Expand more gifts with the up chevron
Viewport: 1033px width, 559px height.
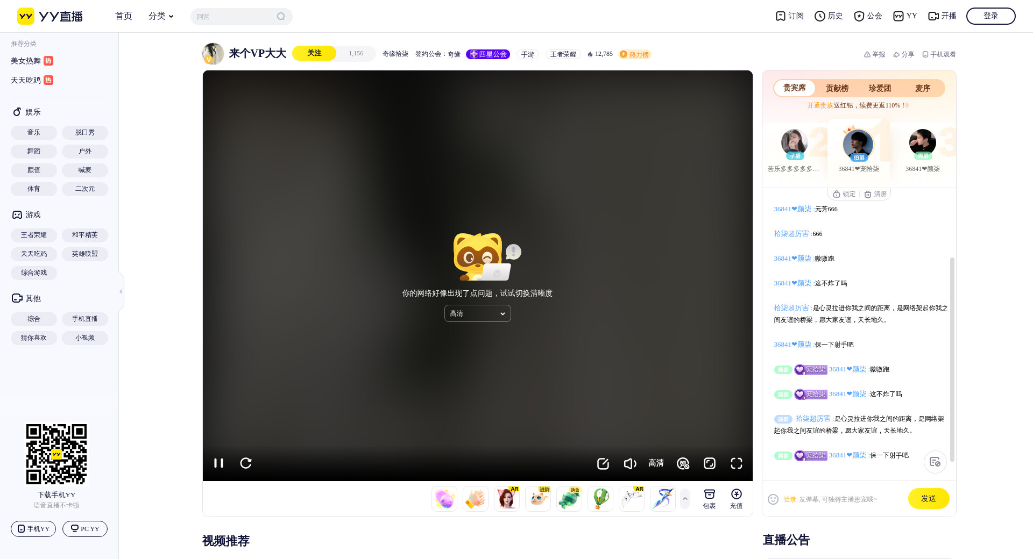685,499
